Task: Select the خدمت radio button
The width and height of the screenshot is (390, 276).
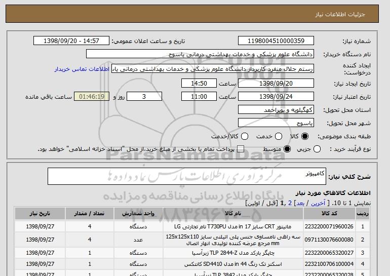Action: coord(279,136)
